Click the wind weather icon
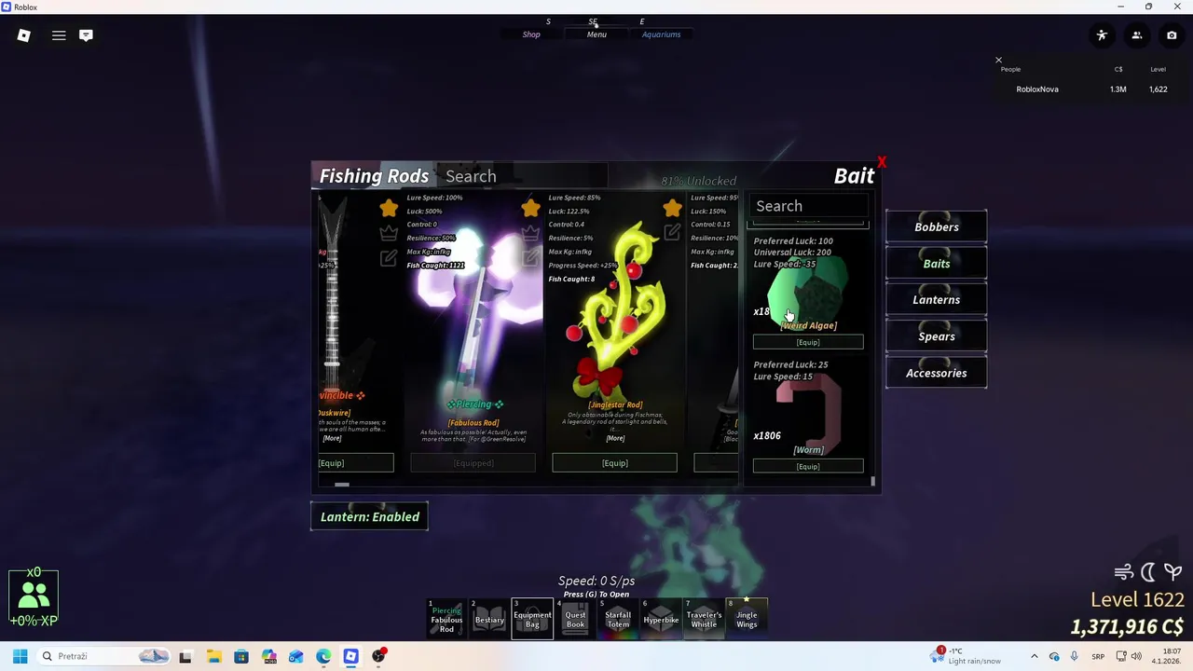The height and width of the screenshot is (671, 1193). (1123, 572)
